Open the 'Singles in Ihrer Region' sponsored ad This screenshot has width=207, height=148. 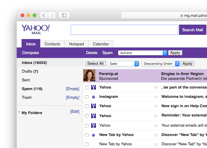click(x=182, y=74)
